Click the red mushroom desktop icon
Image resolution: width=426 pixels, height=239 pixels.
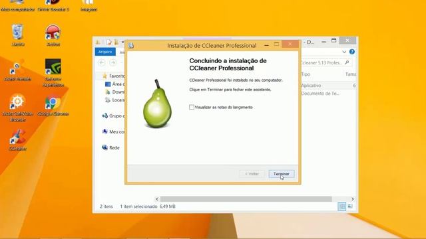(x=53, y=33)
